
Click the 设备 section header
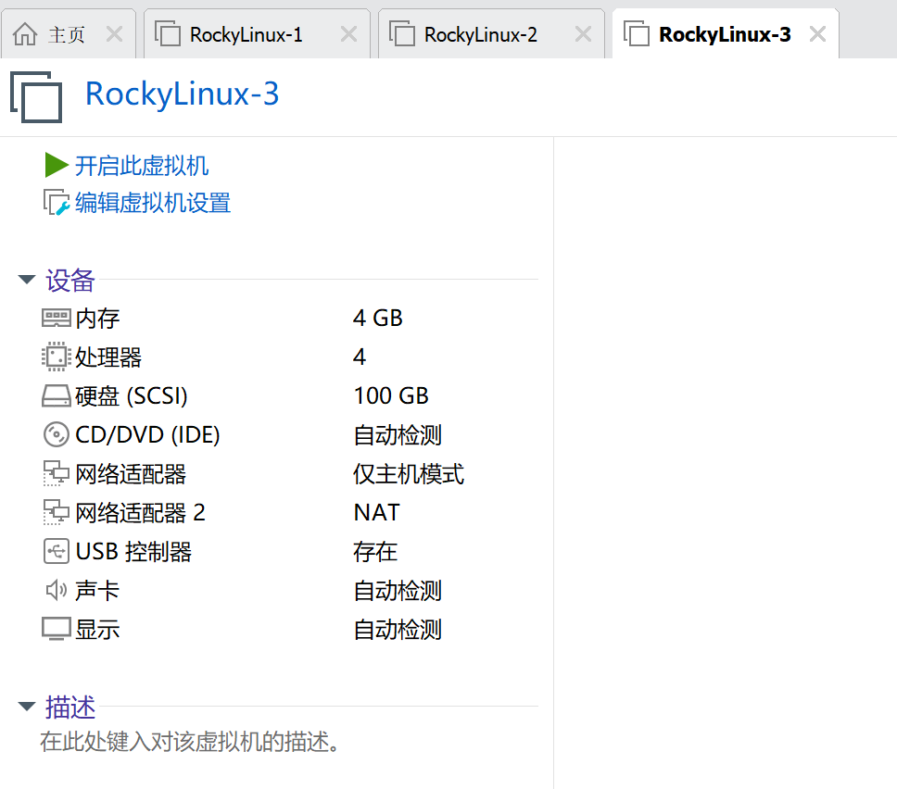tap(69, 281)
